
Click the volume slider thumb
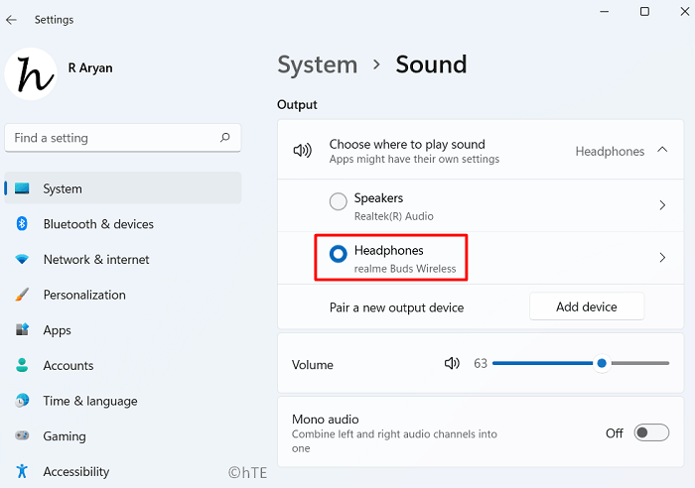point(602,363)
